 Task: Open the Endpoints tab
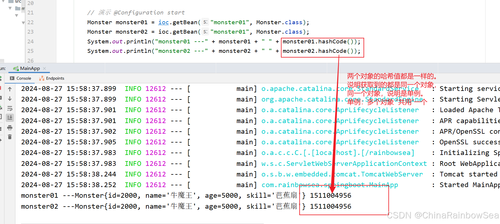click(x=52, y=78)
